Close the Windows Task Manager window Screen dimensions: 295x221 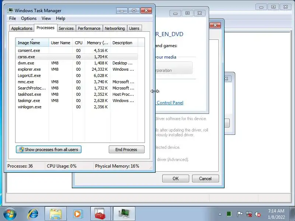pyautogui.click(x=146, y=11)
